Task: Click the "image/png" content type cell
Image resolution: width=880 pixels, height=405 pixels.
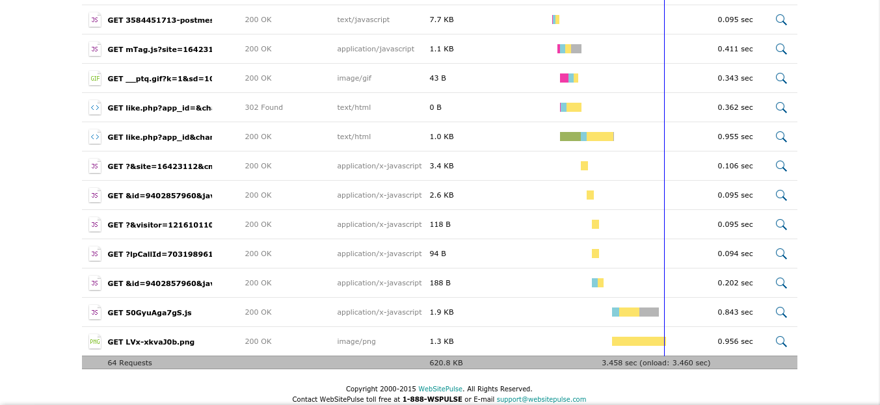Action: pyautogui.click(x=356, y=341)
